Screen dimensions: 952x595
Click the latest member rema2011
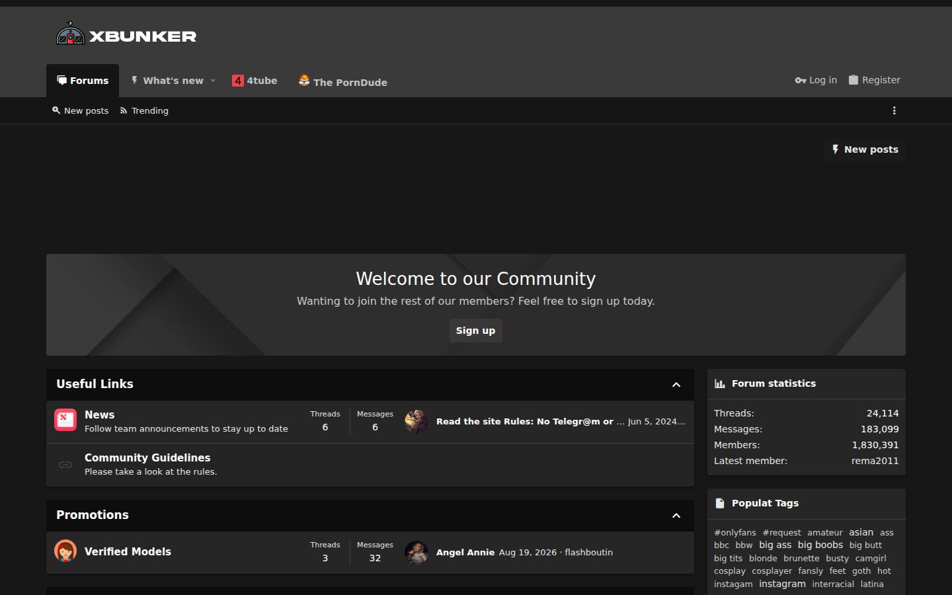pos(875,461)
